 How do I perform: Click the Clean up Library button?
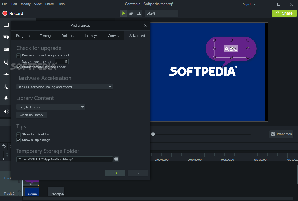tap(31, 115)
